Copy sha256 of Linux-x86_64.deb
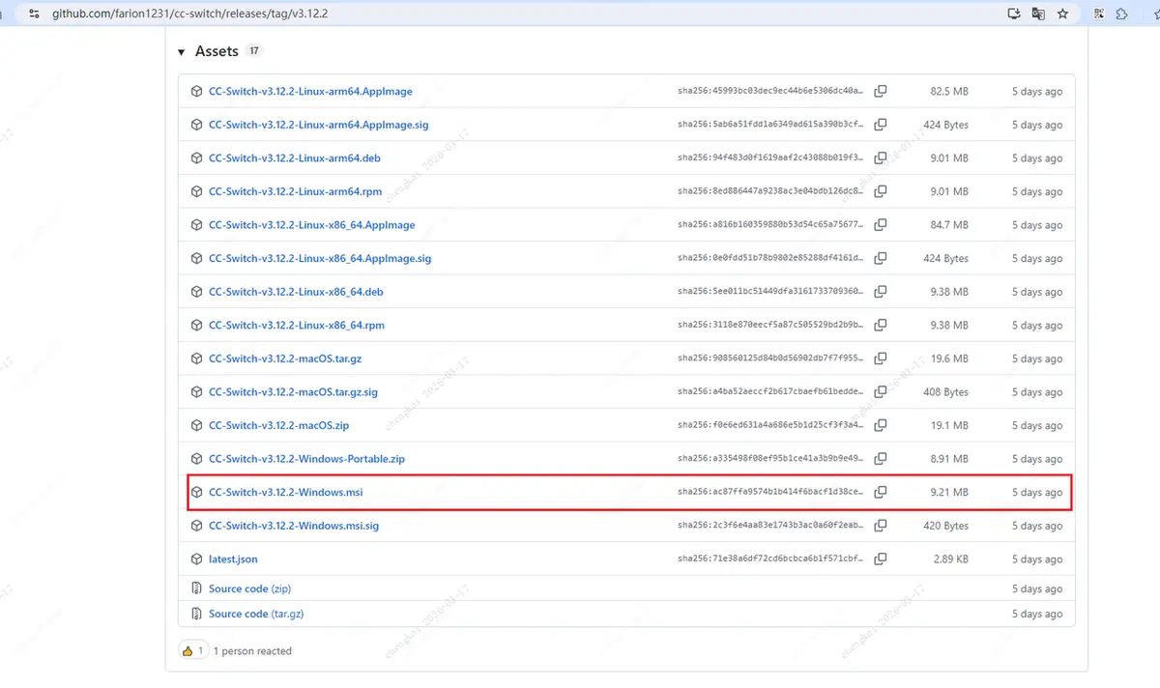Screen dimensions: 1160x688 [881, 292]
